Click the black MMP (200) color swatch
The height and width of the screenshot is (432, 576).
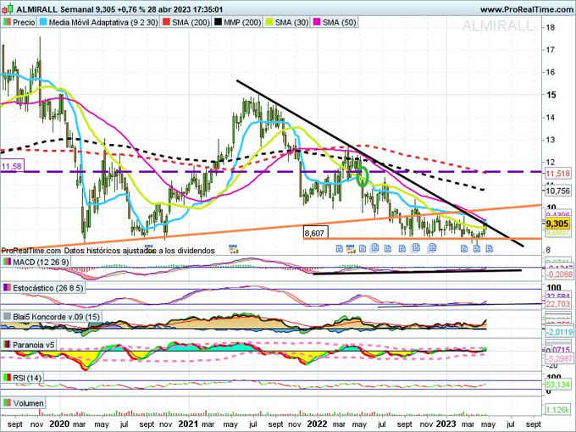219,22
